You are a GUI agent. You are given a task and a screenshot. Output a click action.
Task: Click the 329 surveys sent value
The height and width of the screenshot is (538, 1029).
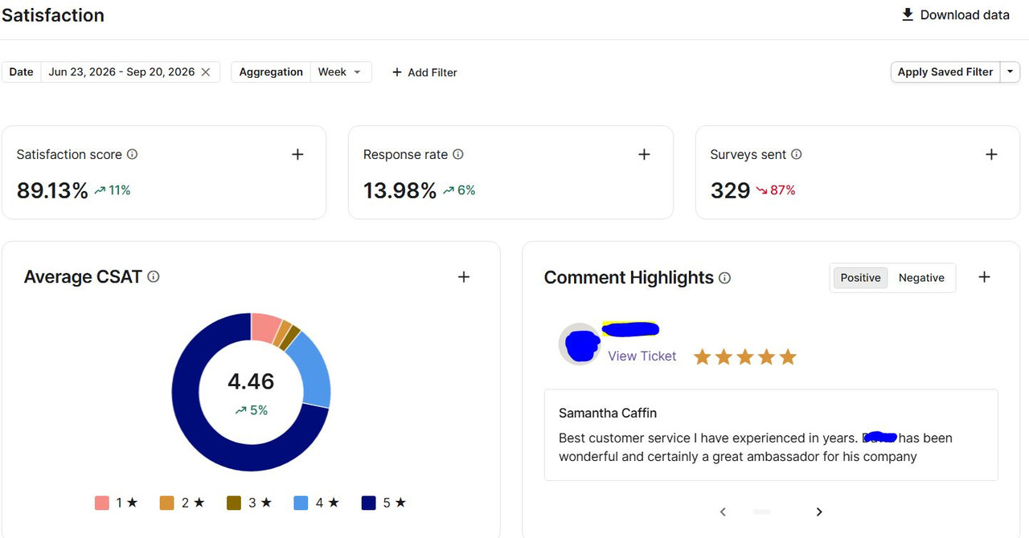click(x=730, y=190)
